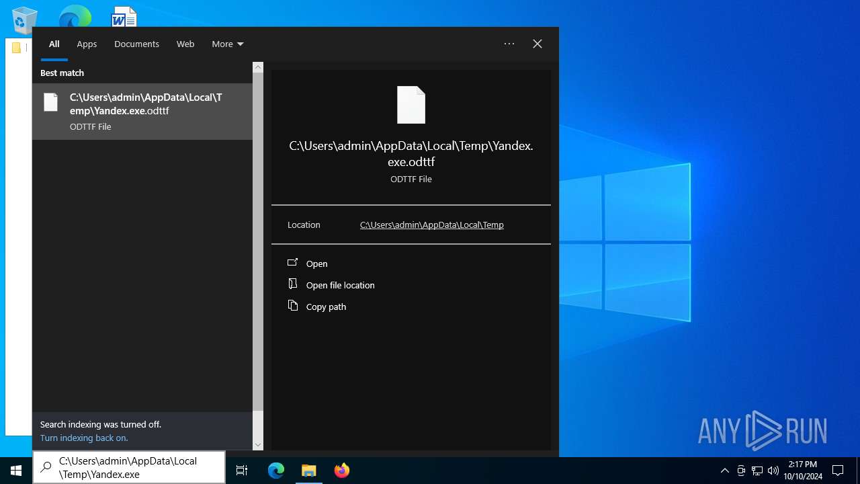The width and height of the screenshot is (860, 484).
Task: Click results scrollbar up arrow
Action: click(x=258, y=67)
